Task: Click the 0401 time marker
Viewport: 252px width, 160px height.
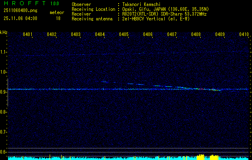Action: (28, 35)
